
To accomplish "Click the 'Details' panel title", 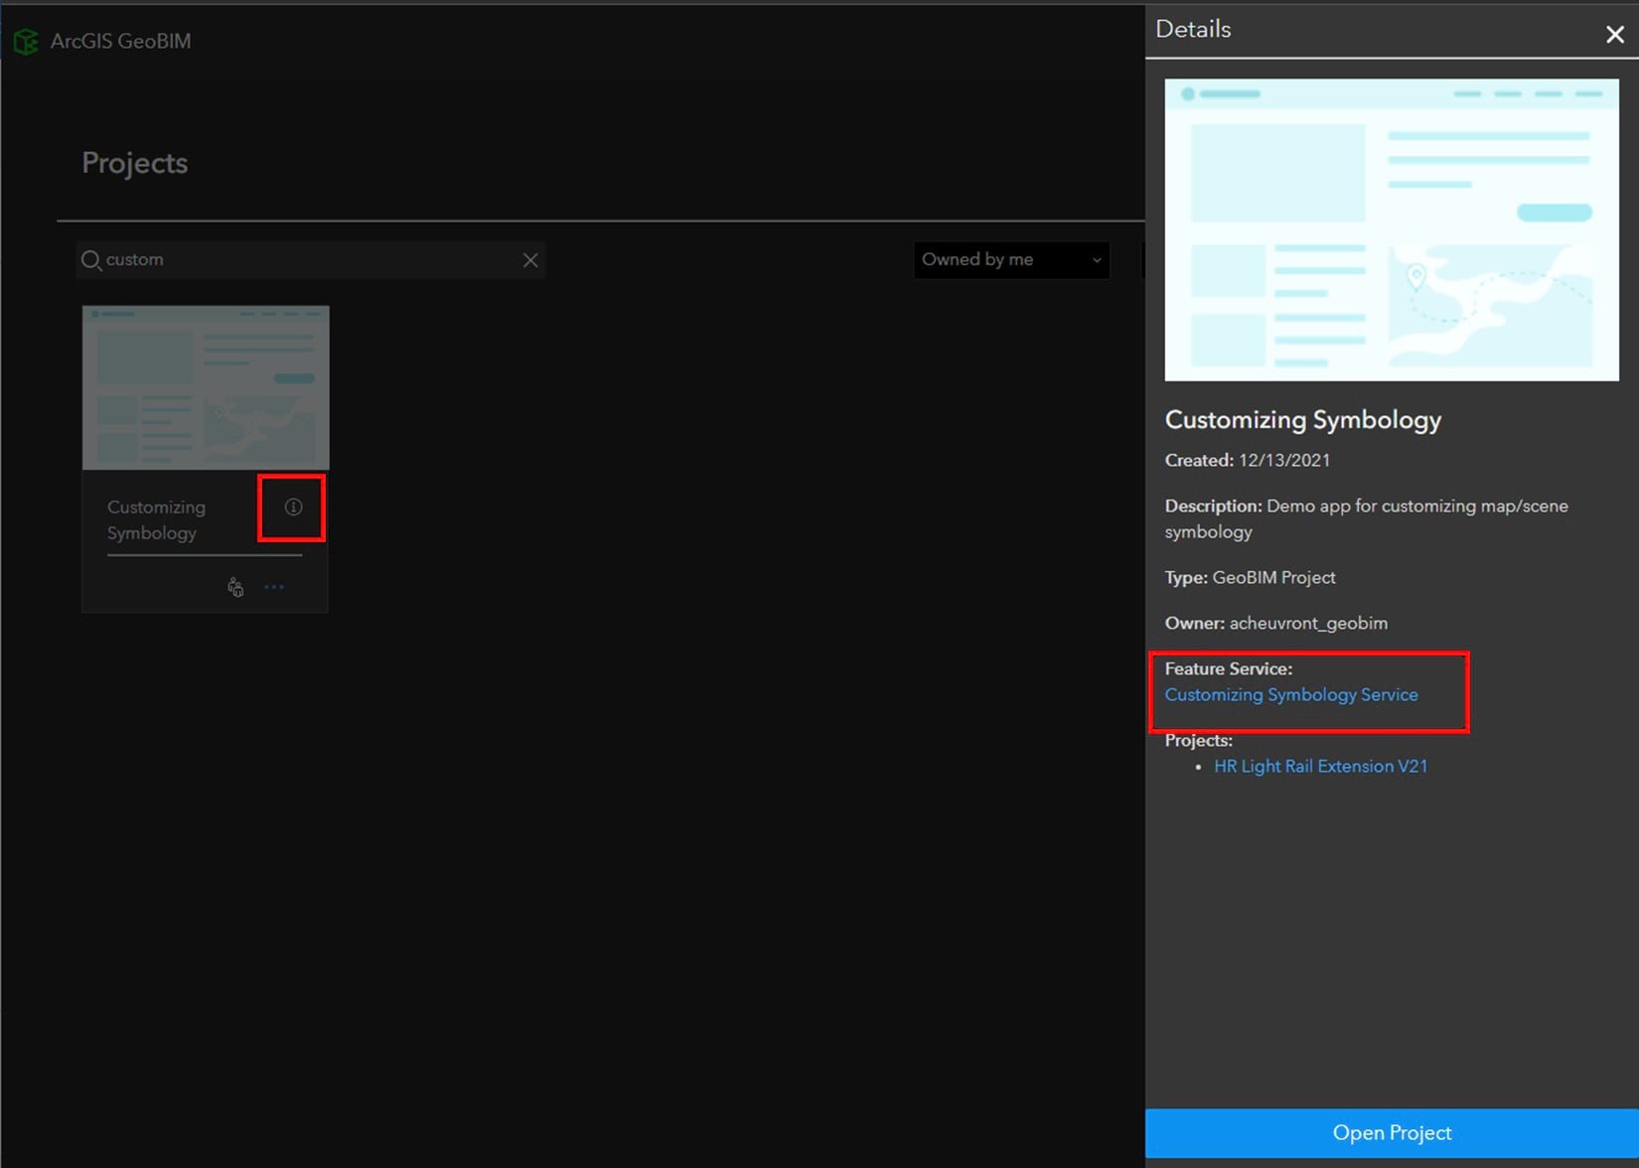I will pos(1193,30).
